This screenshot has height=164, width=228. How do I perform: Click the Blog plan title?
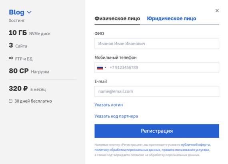coord(16,12)
